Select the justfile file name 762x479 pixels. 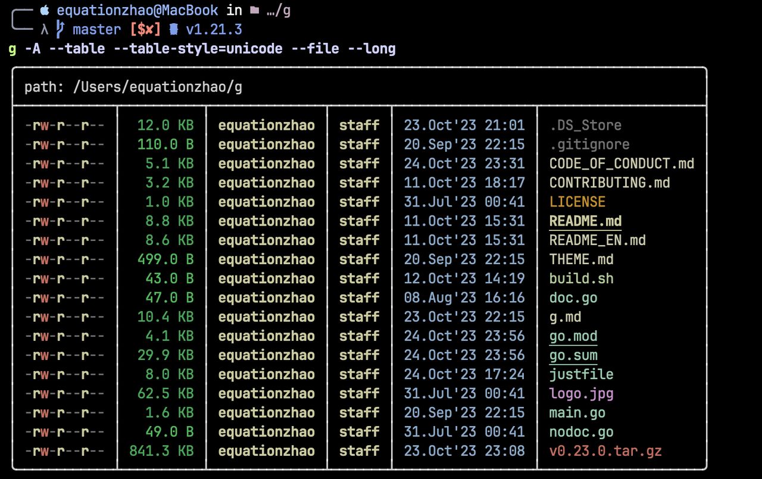point(582,374)
